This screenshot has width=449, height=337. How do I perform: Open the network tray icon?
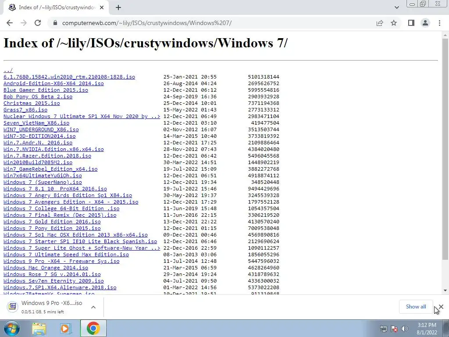coord(383,329)
